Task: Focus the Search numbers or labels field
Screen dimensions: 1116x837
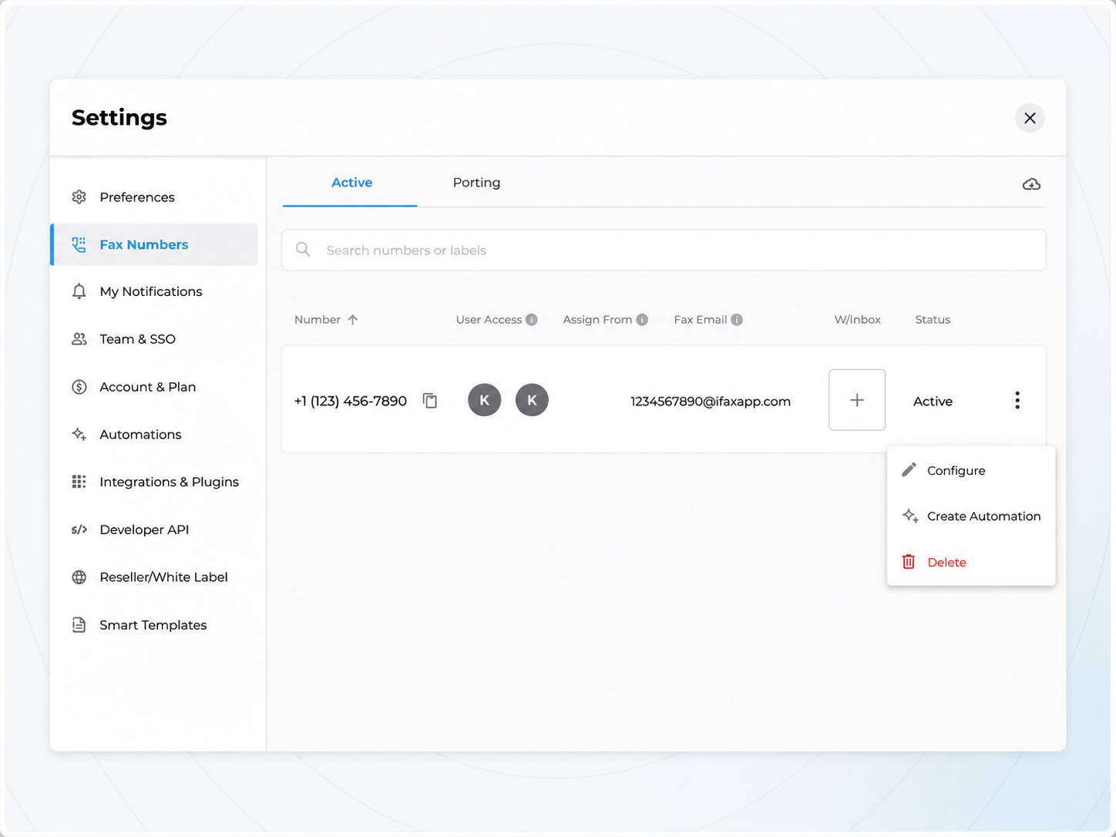Action: 664,250
